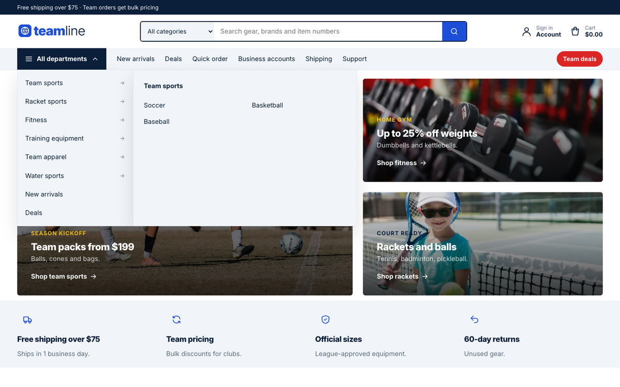Click the Training equipment row arrow
The height and width of the screenshot is (387, 620).
pos(122,139)
